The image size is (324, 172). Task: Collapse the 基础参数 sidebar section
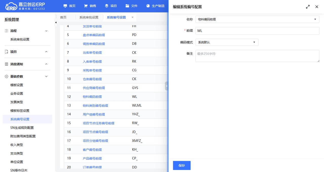[46, 76]
